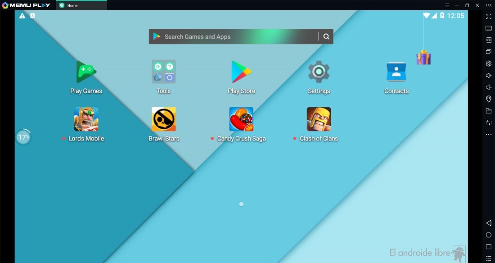Click the APK install icon

pos(488,40)
